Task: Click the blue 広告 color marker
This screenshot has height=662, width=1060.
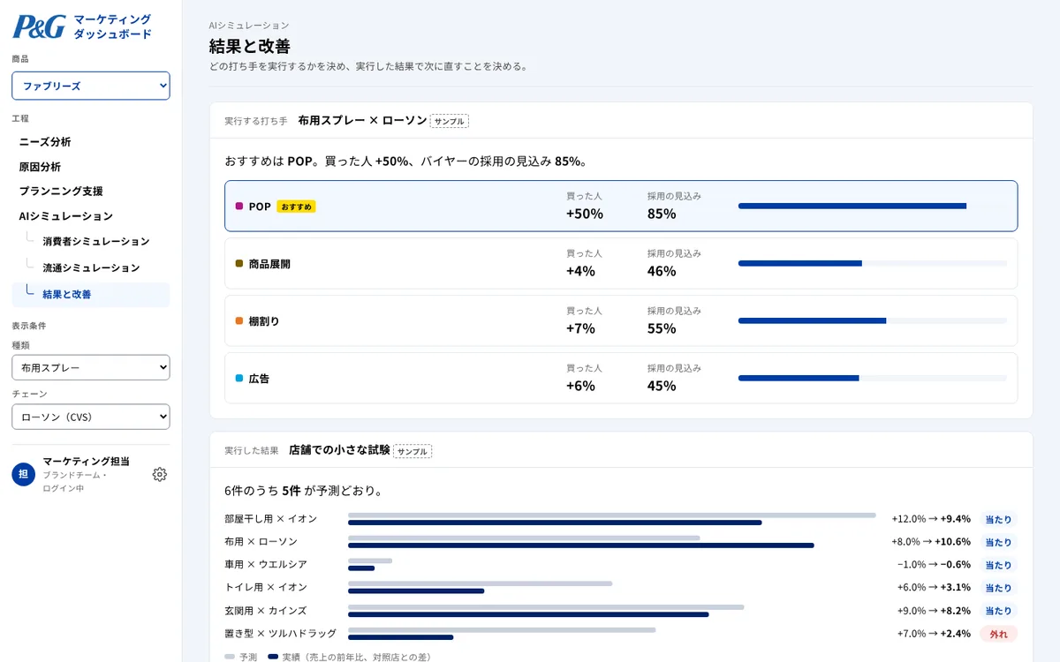Action: tap(239, 378)
